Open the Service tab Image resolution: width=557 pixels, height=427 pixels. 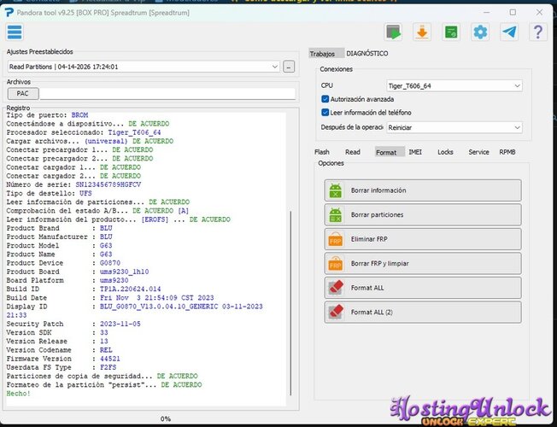coord(478,152)
